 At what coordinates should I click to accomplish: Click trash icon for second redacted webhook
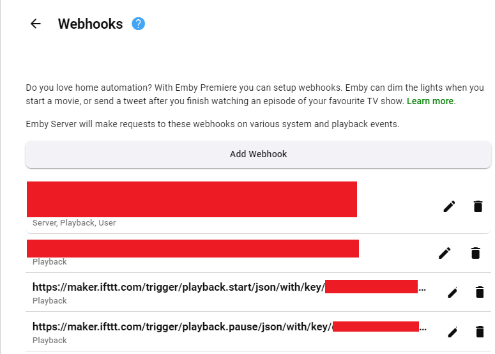[475, 253]
